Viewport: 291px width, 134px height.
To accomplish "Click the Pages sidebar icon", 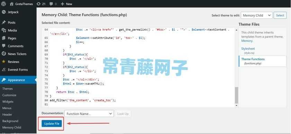I will tap(3, 38).
